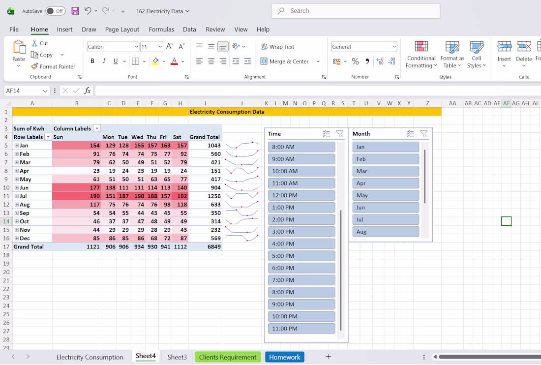Toggle AutoSave switch
The image size is (541, 365).
click(x=55, y=11)
